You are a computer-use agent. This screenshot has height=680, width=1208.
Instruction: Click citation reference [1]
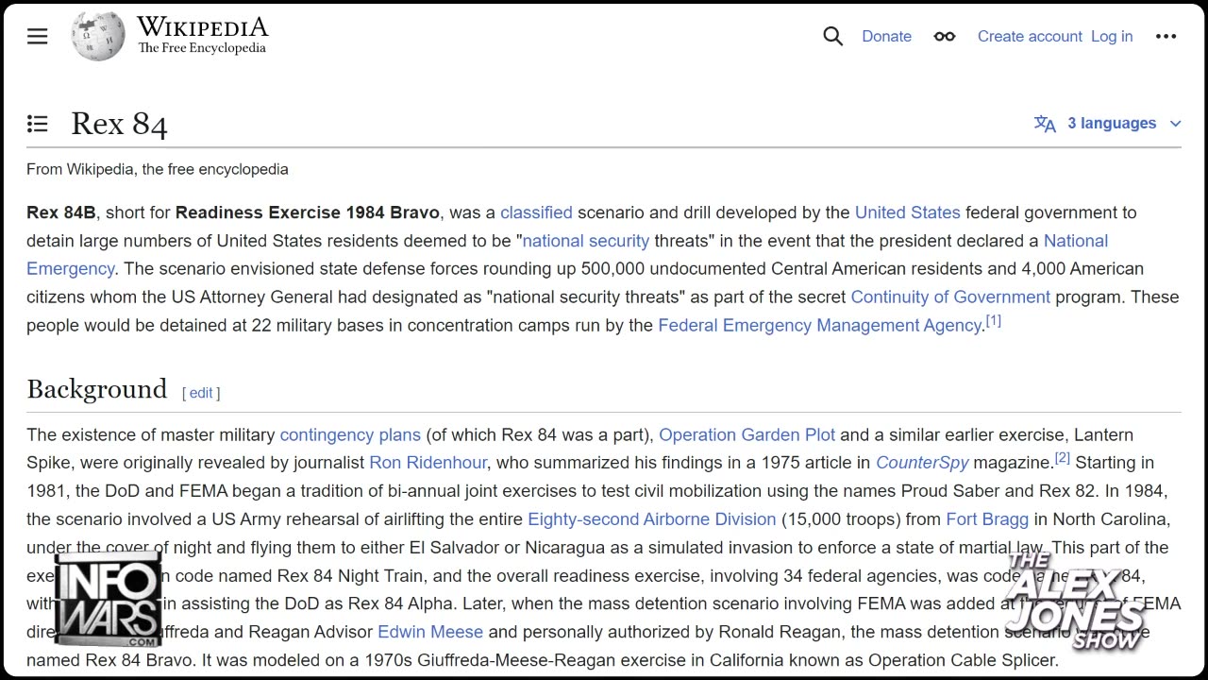point(994,321)
